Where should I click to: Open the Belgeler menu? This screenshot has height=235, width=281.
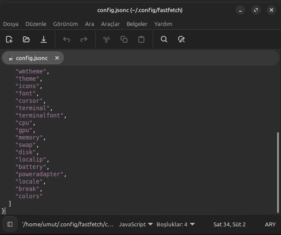click(x=137, y=24)
